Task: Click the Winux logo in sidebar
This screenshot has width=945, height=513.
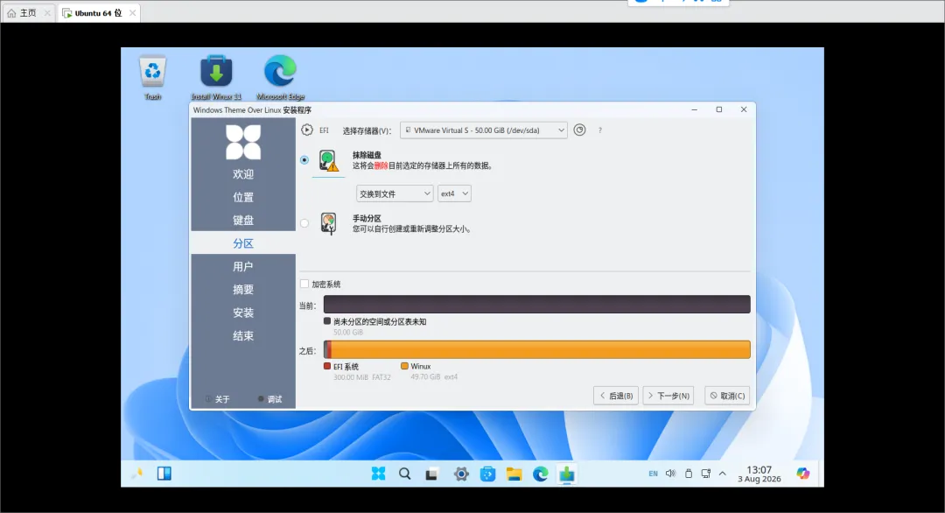Action: click(x=243, y=143)
